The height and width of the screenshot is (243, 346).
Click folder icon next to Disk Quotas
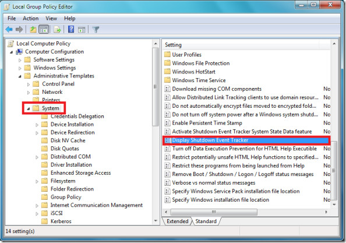pos(45,149)
